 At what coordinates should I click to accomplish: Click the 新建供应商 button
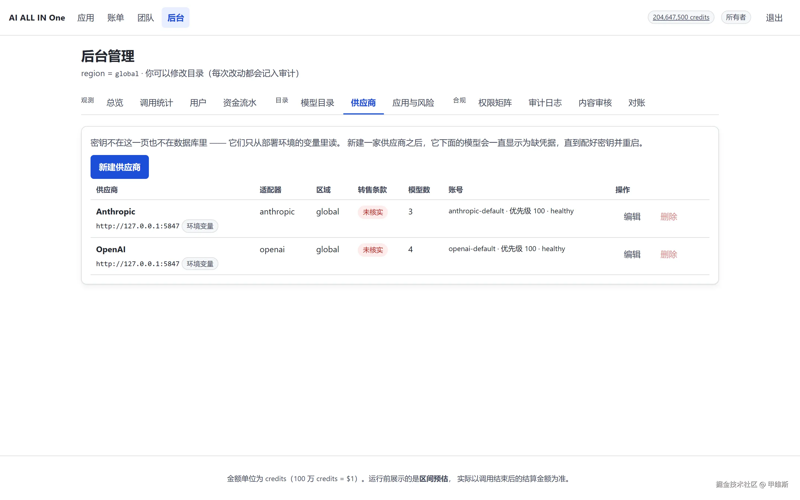pos(119,167)
